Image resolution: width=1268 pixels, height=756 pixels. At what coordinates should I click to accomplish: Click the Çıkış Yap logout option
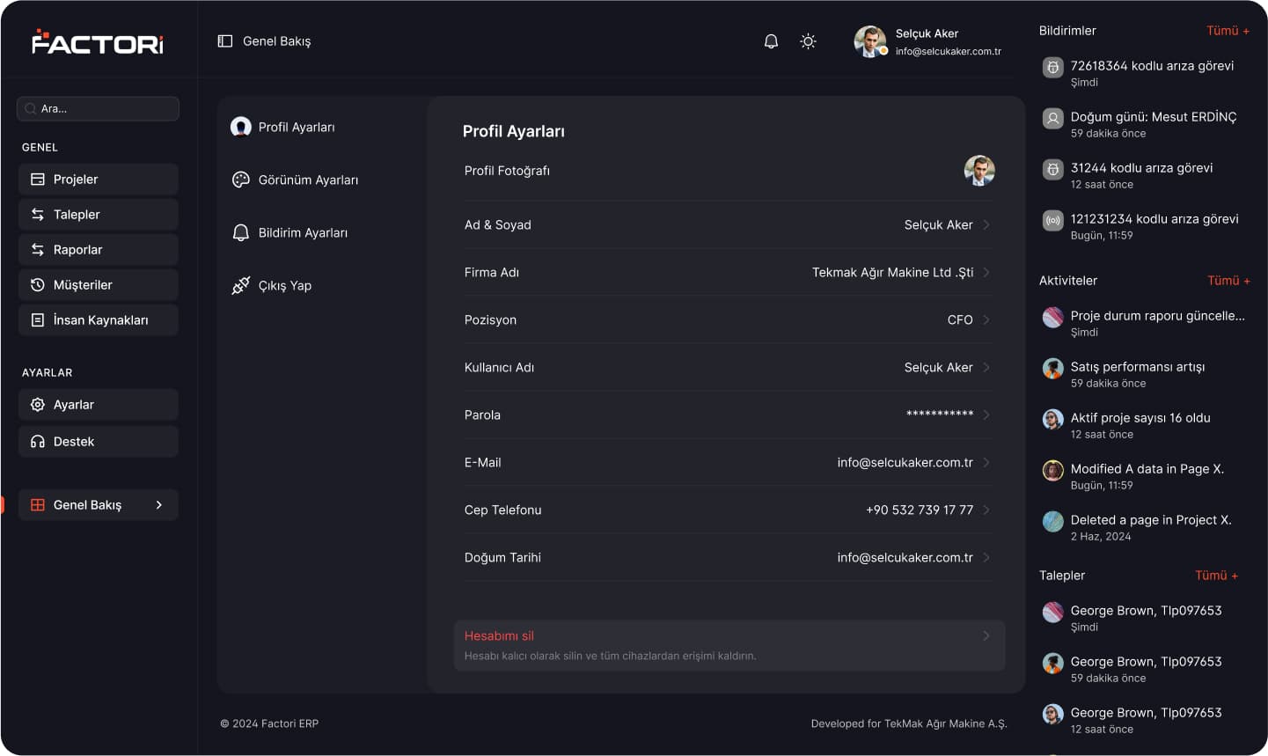click(272, 286)
